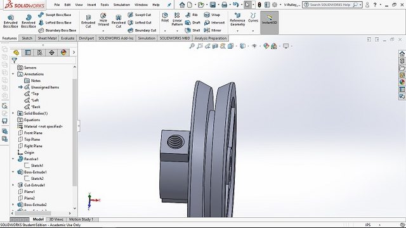
Task: Click the Home icon in top toolbar
Action: pyautogui.click(x=182, y=4)
